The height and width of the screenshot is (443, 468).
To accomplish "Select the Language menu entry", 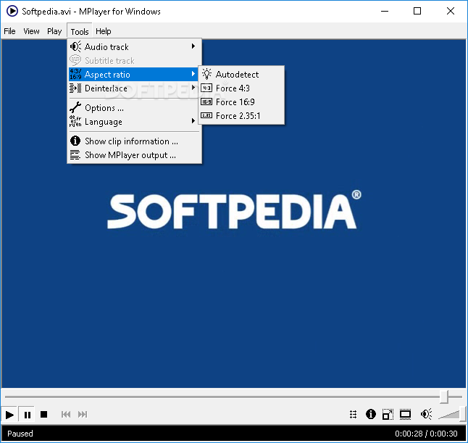I will coord(134,122).
